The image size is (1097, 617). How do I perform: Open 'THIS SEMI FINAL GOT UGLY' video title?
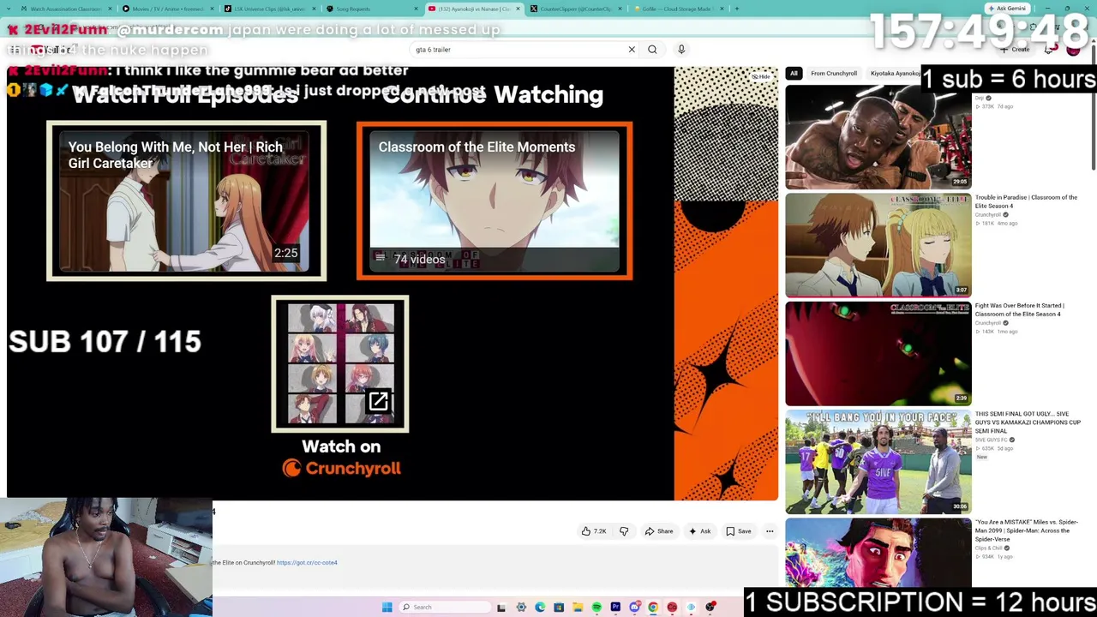(x=1028, y=422)
